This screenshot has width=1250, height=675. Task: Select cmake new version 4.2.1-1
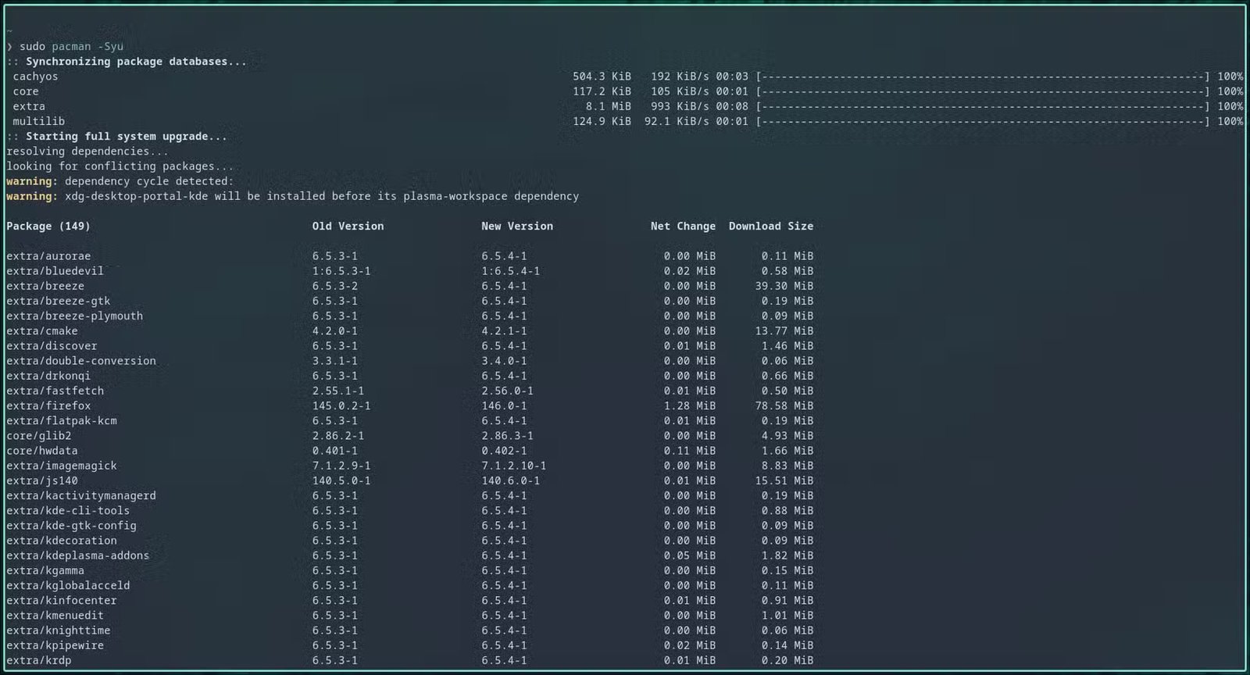click(504, 330)
